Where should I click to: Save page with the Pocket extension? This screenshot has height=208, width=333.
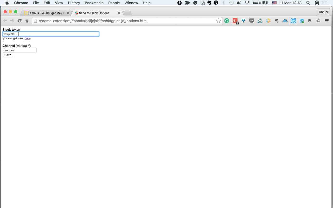pos(252,21)
